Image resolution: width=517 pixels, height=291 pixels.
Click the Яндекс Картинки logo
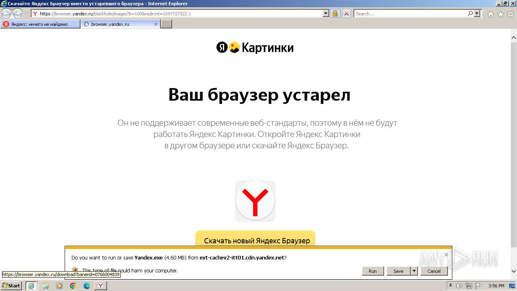[x=255, y=48]
